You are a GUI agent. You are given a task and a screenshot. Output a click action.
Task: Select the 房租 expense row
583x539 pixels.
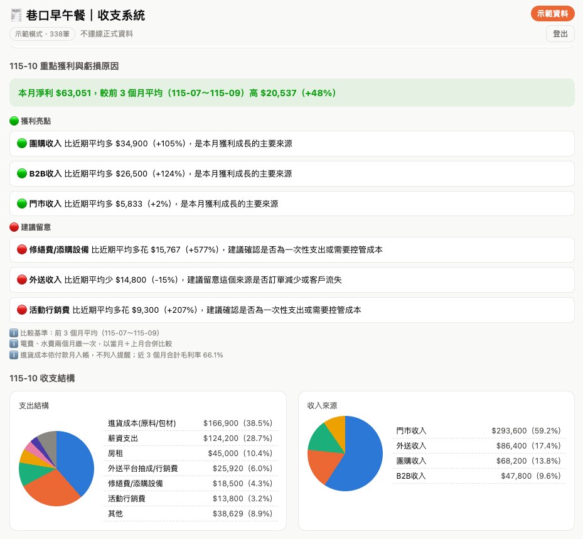point(191,454)
